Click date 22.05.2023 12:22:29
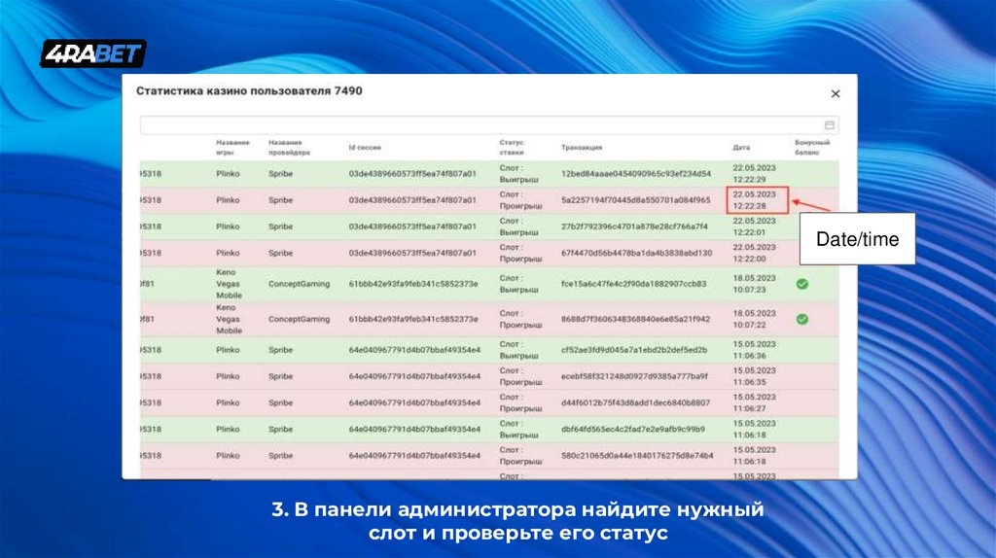 754,173
